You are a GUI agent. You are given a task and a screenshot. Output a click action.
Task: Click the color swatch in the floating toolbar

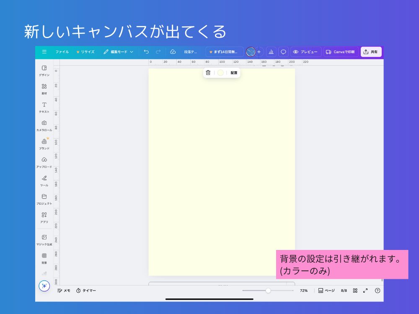tap(220, 72)
